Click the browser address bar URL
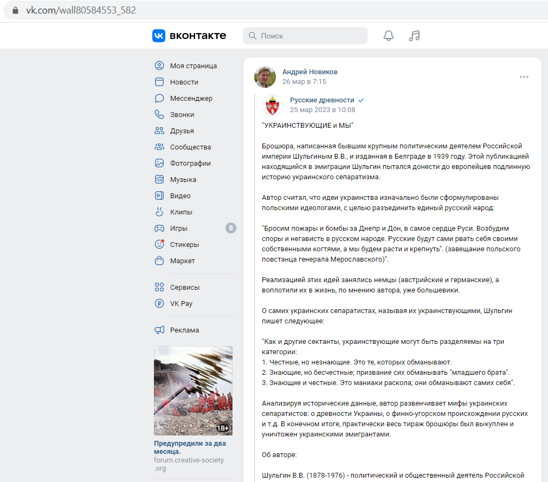Viewport: 548px width, 482px height. click(81, 10)
